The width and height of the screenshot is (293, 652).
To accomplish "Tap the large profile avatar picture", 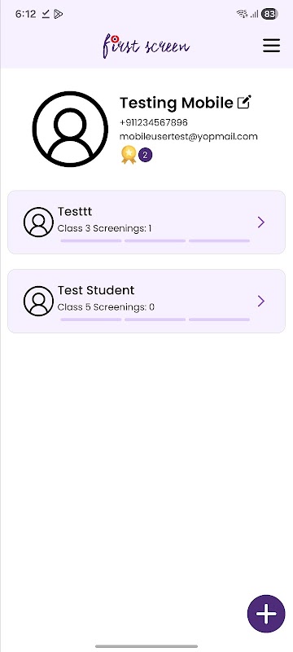I will click(x=70, y=129).
